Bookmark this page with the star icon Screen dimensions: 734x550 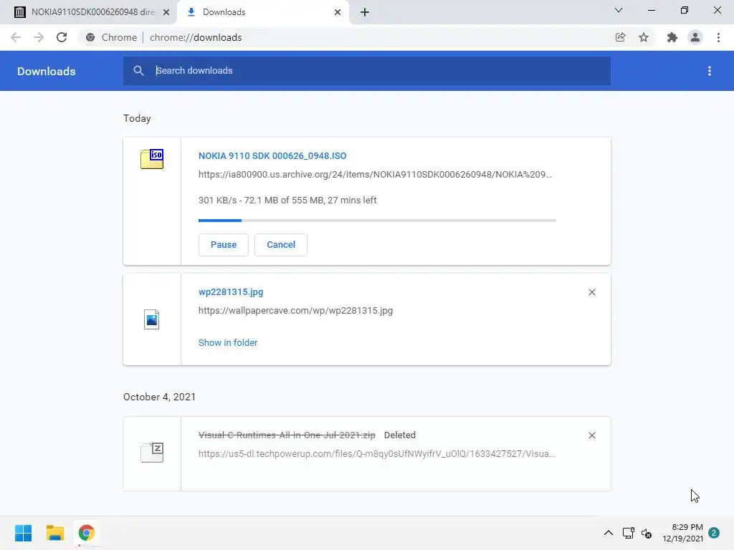(644, 37)
